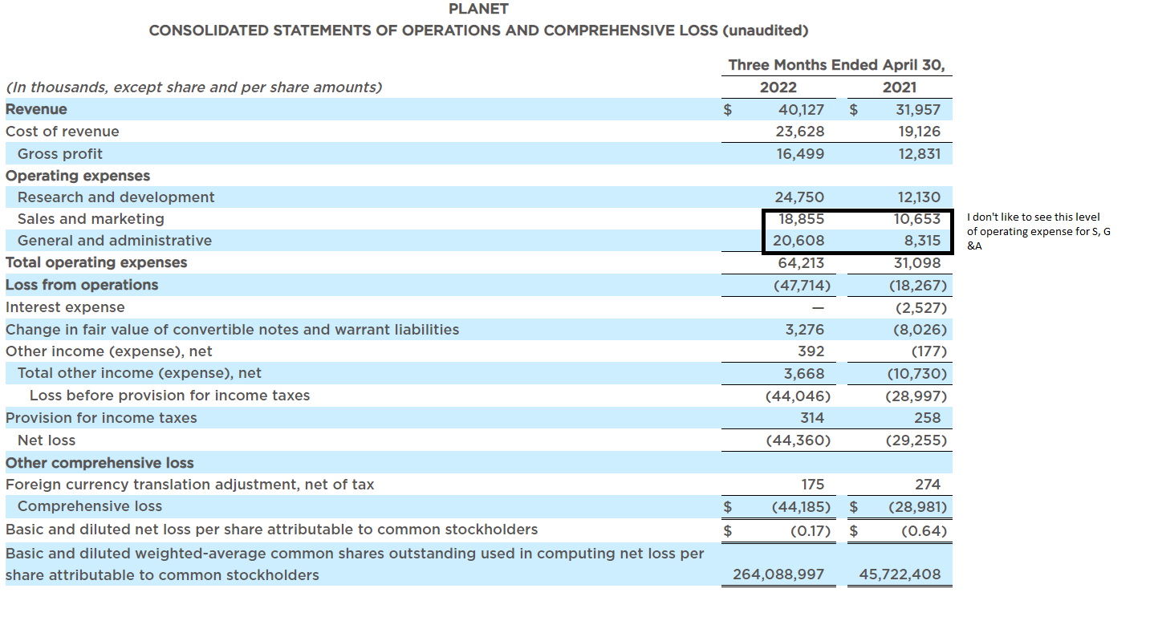This screenshot has height=617, width=1154.
Task: Select translation adjustment value 175
Action: pos(813,485)
